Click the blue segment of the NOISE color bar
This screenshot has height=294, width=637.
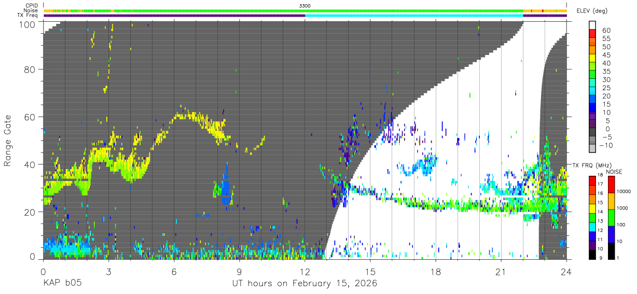point(611,234)
